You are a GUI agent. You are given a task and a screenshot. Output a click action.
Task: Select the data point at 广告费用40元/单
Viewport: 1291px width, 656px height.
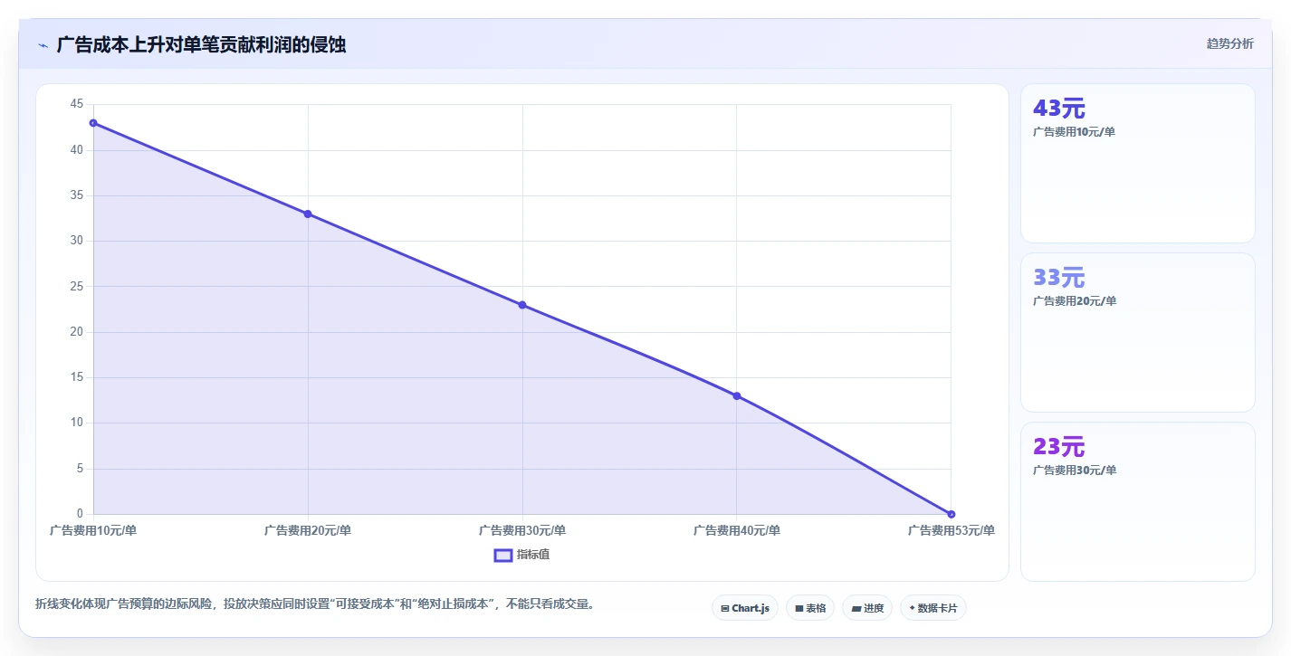pos(737,395)
